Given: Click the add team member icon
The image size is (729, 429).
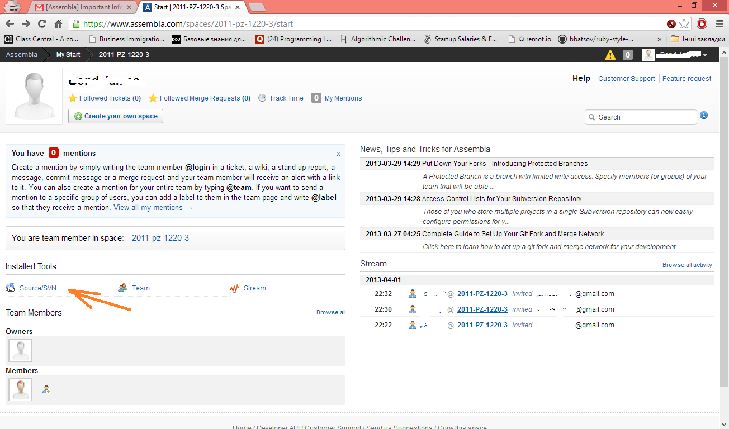Looking at the screenshot, I should tap(46, 389).
